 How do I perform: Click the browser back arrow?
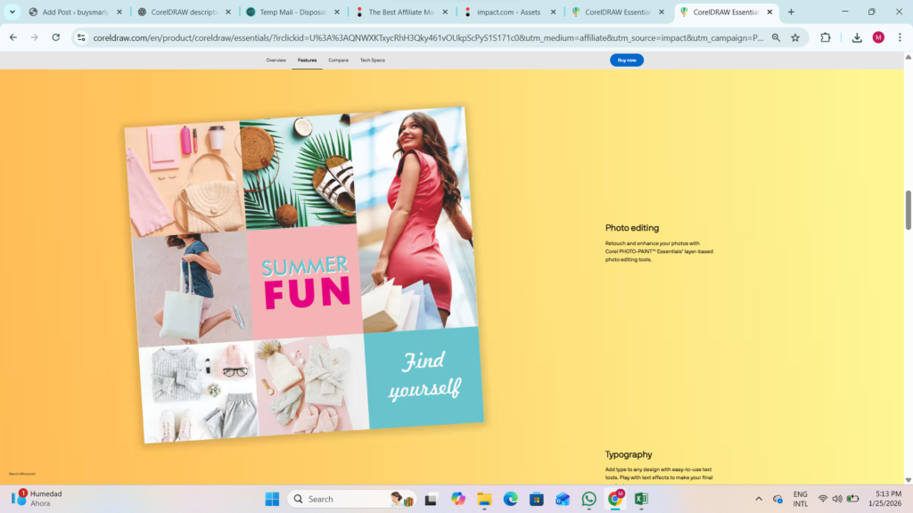click(13, 37)
